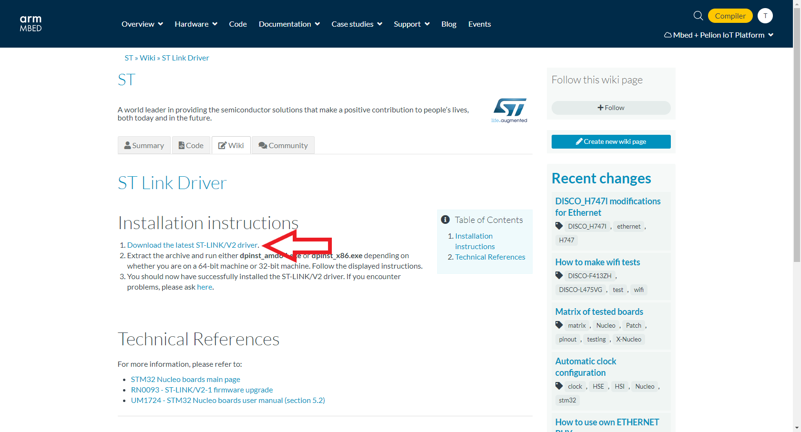The height and width of the screenshot is (432, 801).
Task: Click Create new wiki page button
Action: point(611,141)
